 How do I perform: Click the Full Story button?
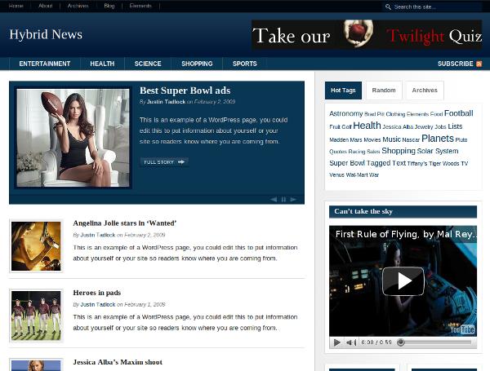point(164,162)
